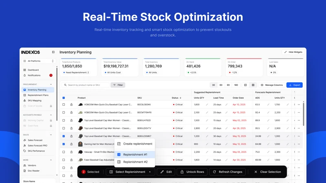Check the row with SKU B0CMTF9HF6

click(x=64, y=113)
